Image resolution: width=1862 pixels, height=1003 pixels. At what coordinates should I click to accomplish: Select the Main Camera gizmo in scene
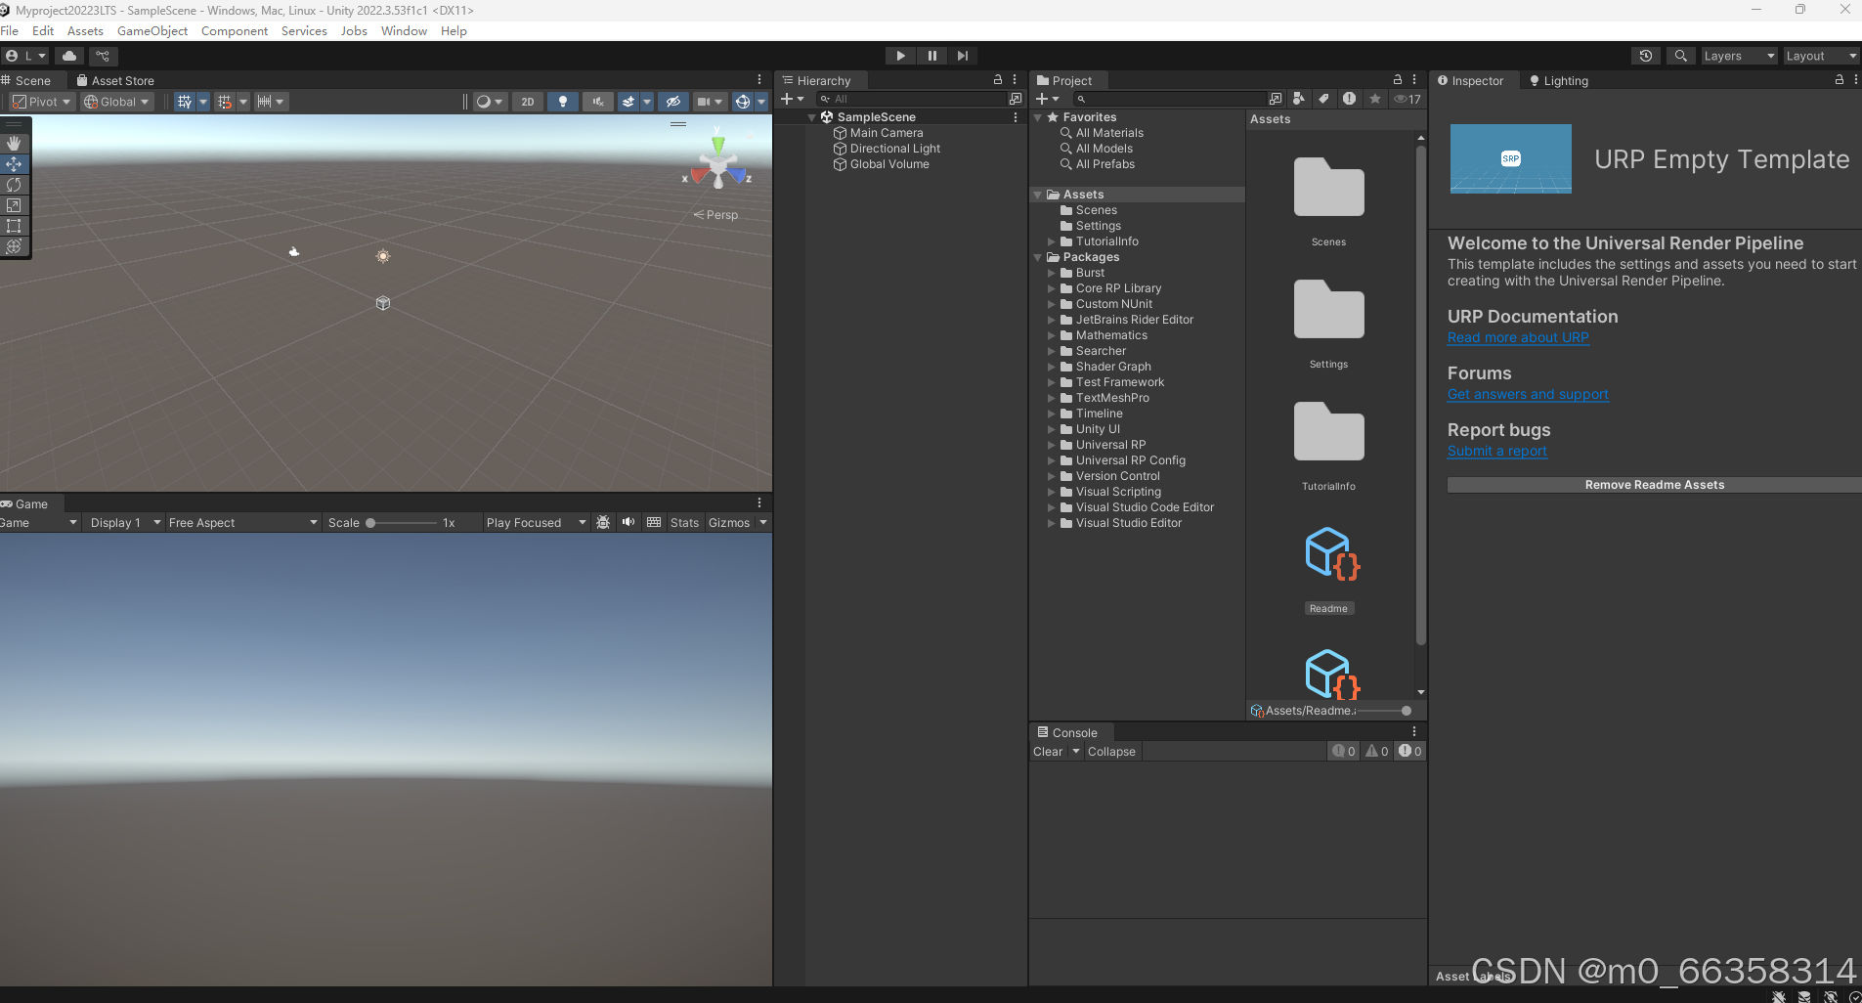pyautogui.click(x=294, y=252)
